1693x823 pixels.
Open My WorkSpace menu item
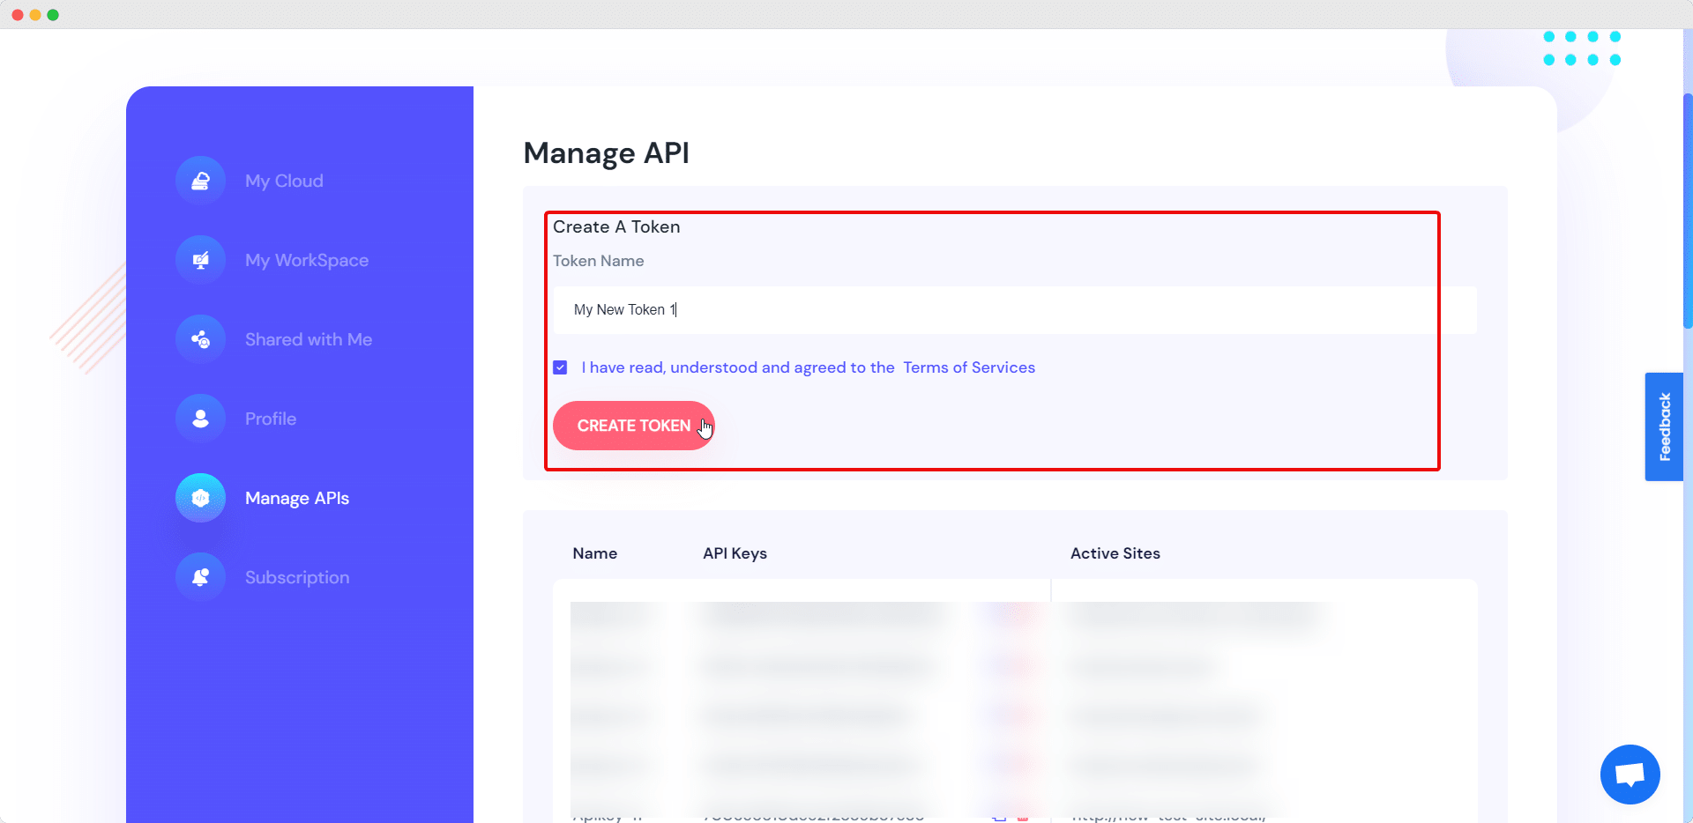click(307, 260)
